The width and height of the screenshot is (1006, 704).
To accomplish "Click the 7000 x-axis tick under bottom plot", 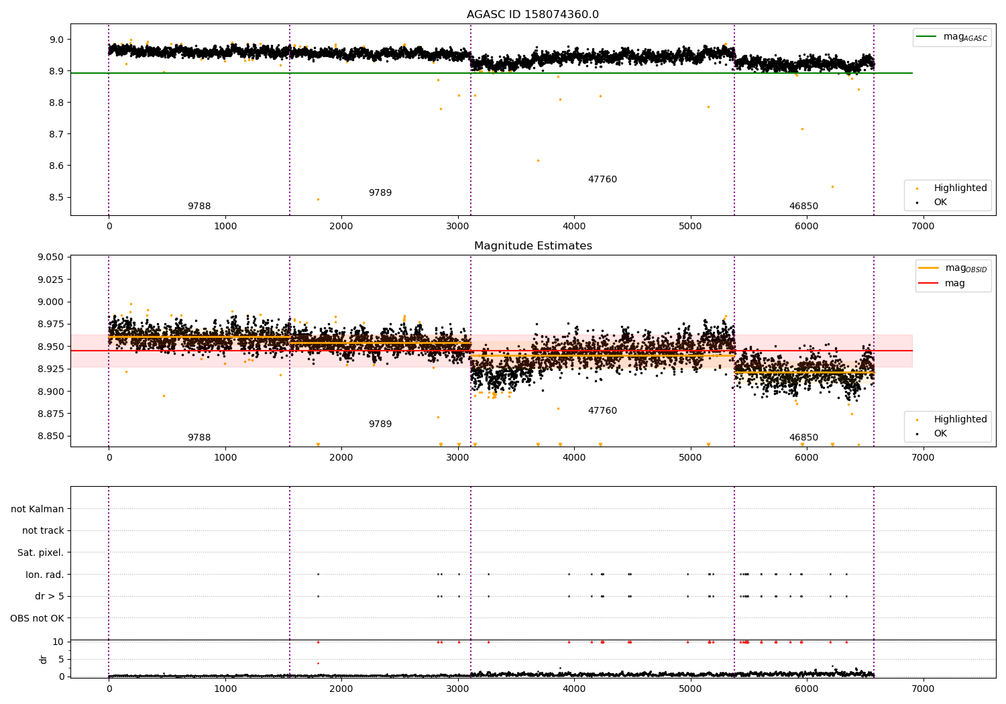I will pyautogui.click(x=924, y=689).
